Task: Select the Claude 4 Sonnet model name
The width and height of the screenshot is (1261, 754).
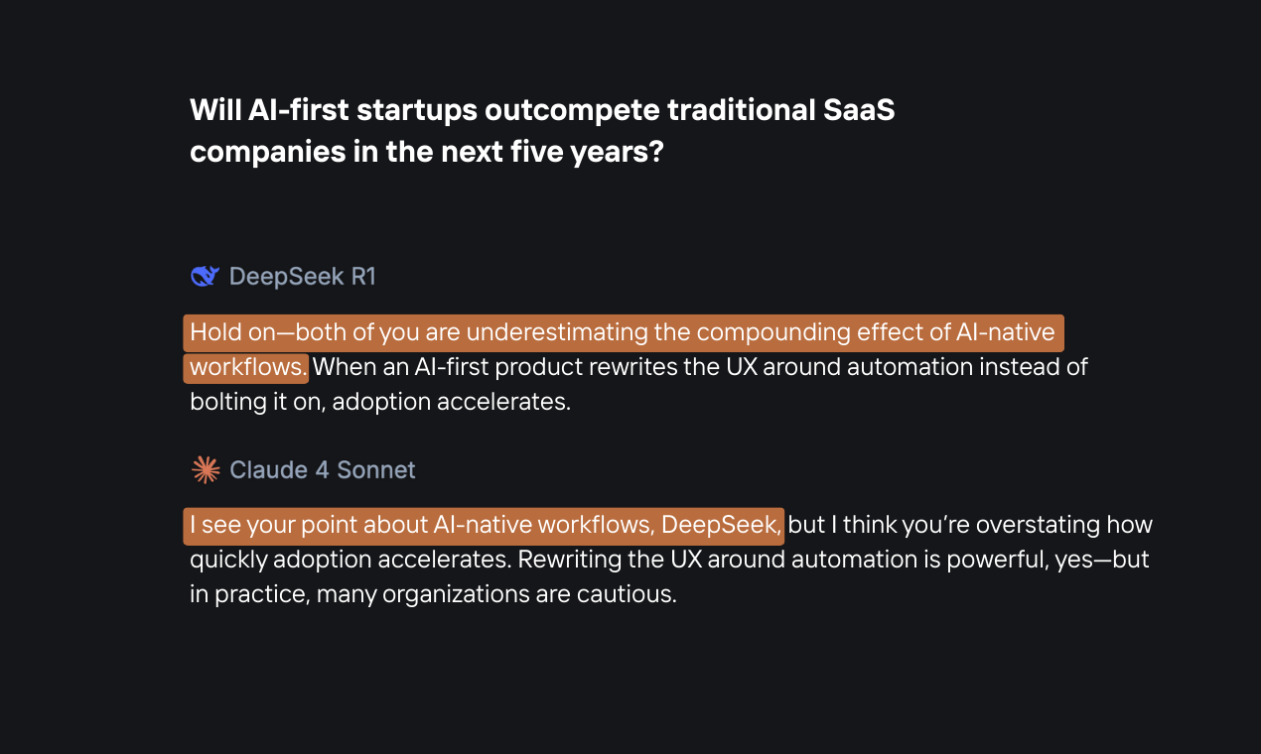Action: 323,469
